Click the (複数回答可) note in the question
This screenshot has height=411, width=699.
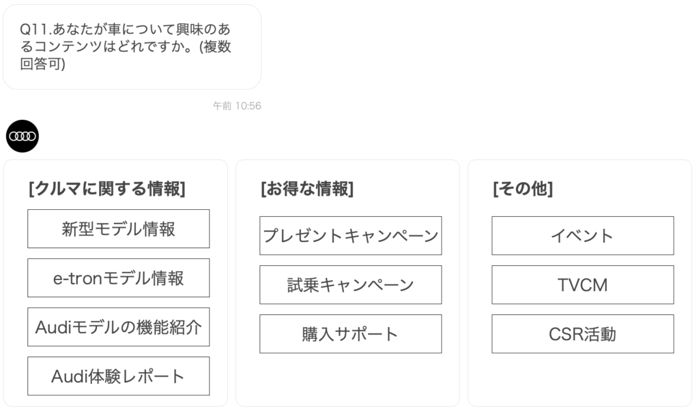click(x=126, y=55)
